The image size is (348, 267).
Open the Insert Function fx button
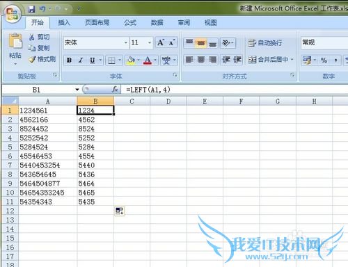(115, 89)
